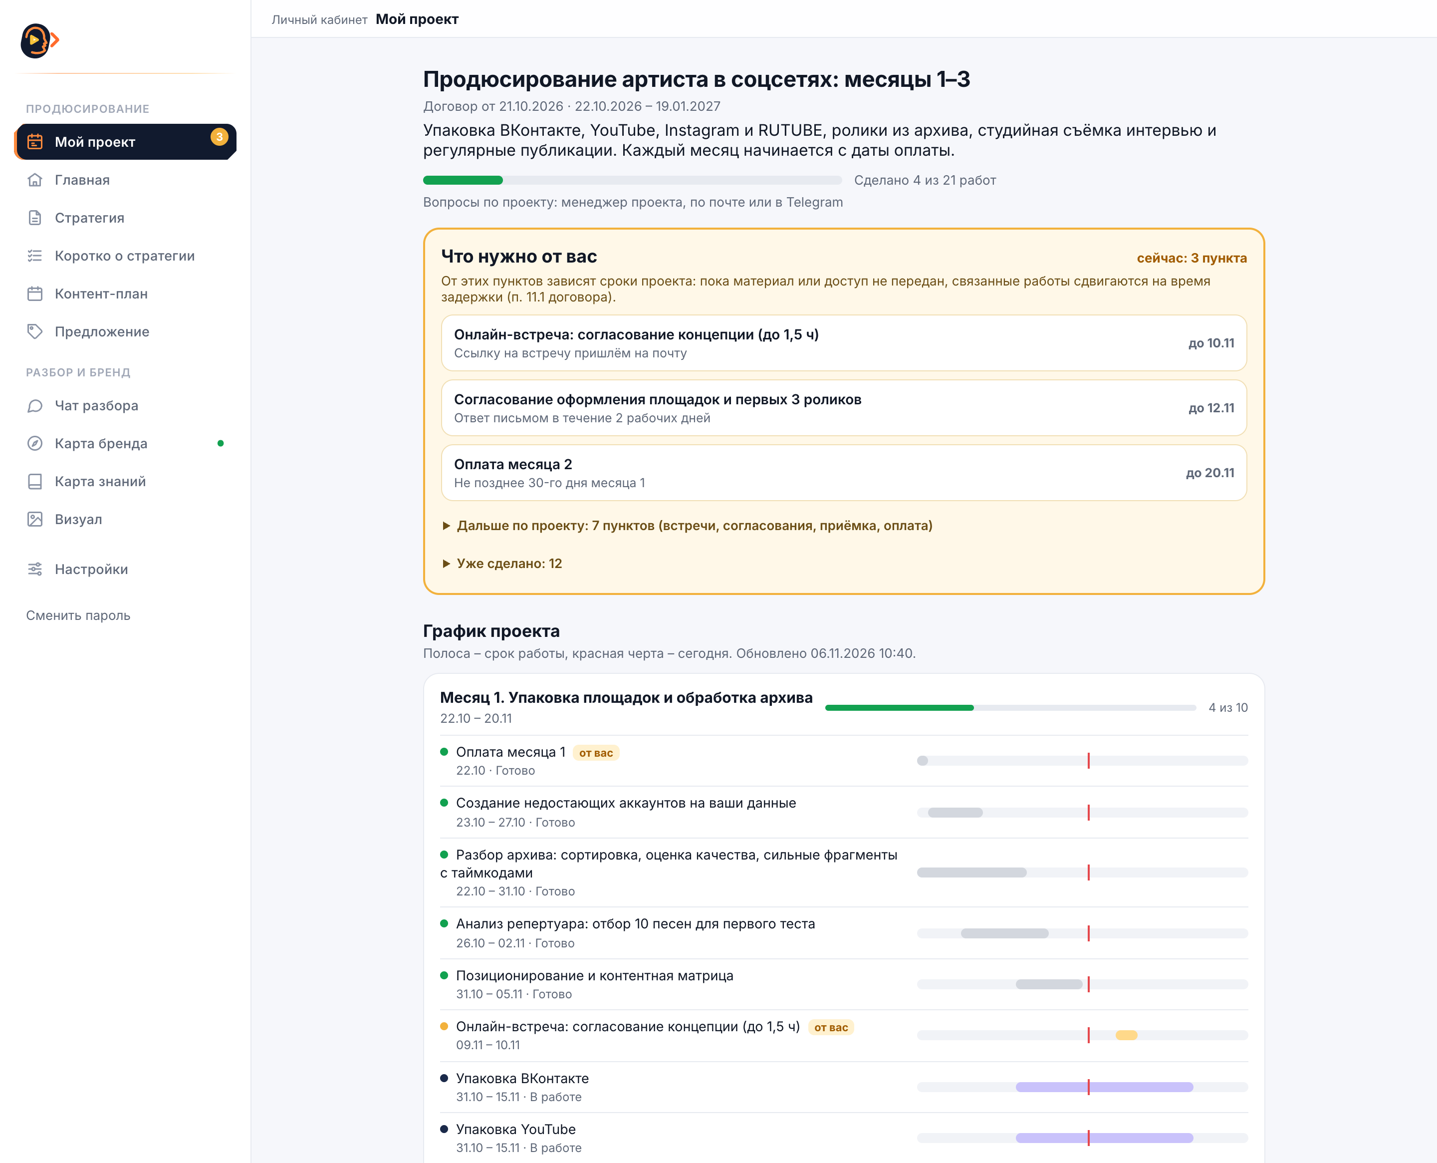Click the home icon next to Главная
The image size is (1437, 1163).
(x=35, y=180)
